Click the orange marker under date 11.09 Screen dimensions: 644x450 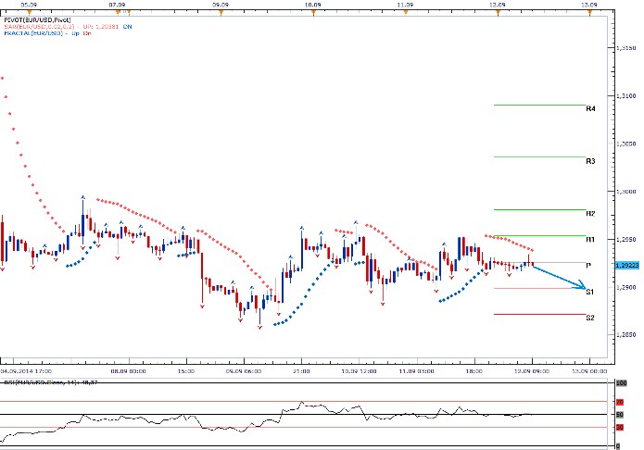(403, 12)
